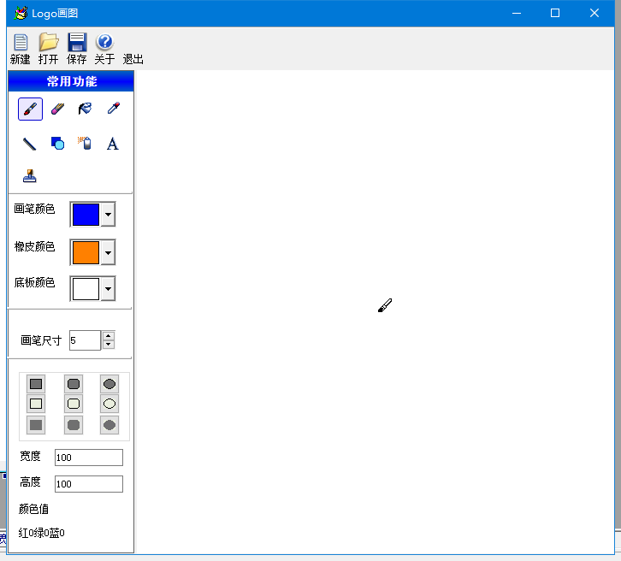Save the drawing with 保存
621x561 pixels.
(x=77, y=49)
